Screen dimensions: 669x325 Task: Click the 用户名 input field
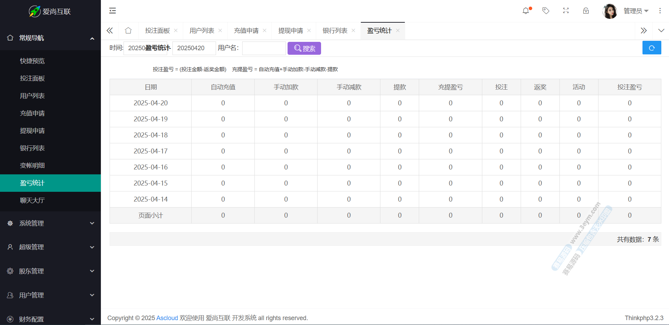tap(264, 48)
